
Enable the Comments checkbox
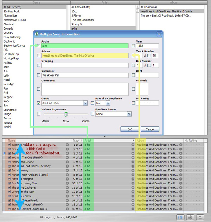point(39,89)
